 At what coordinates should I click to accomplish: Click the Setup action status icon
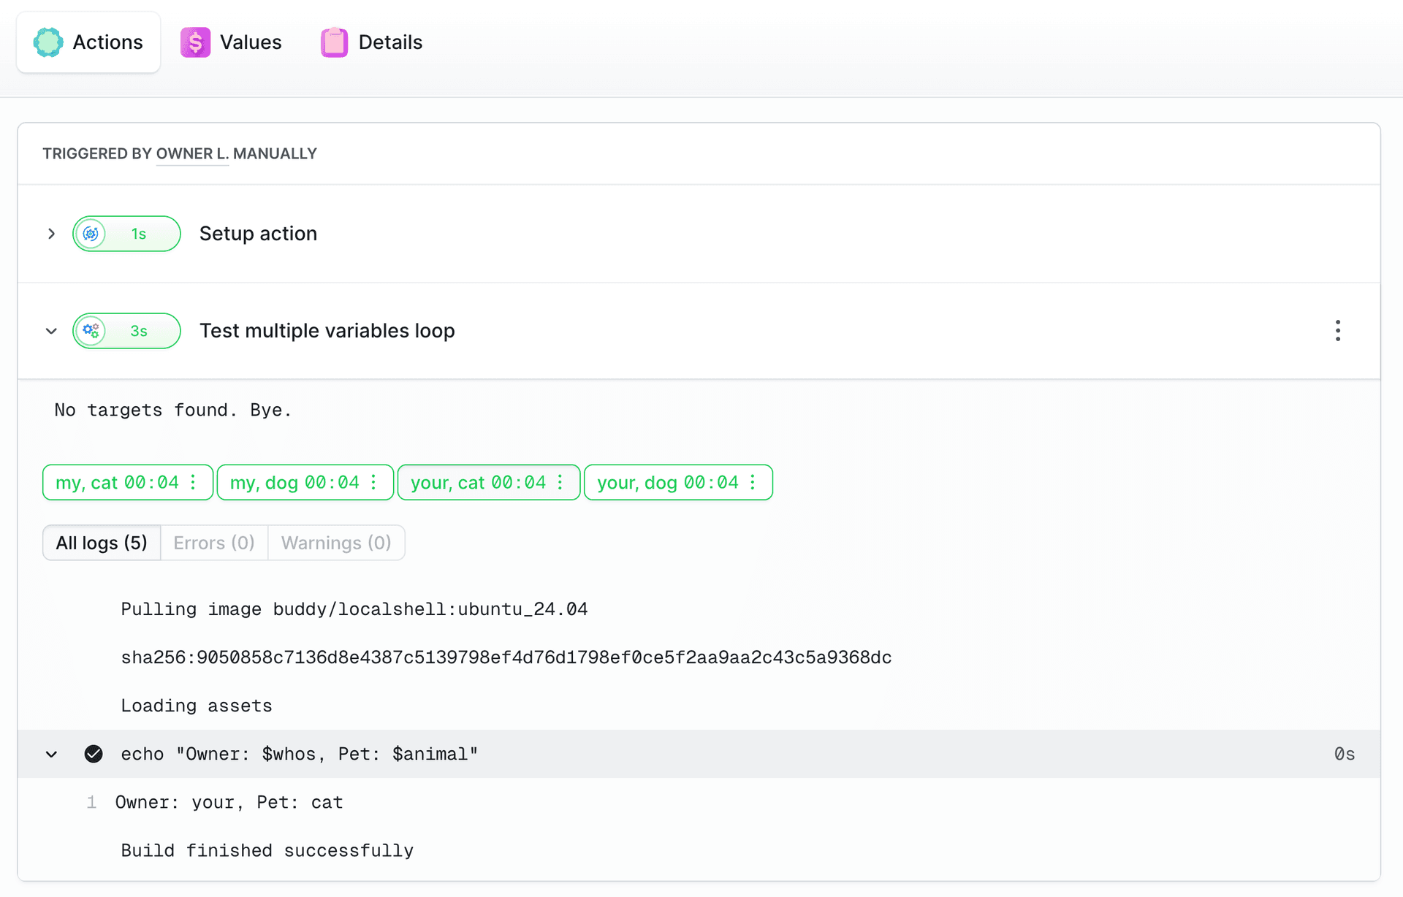pos(91,234)
